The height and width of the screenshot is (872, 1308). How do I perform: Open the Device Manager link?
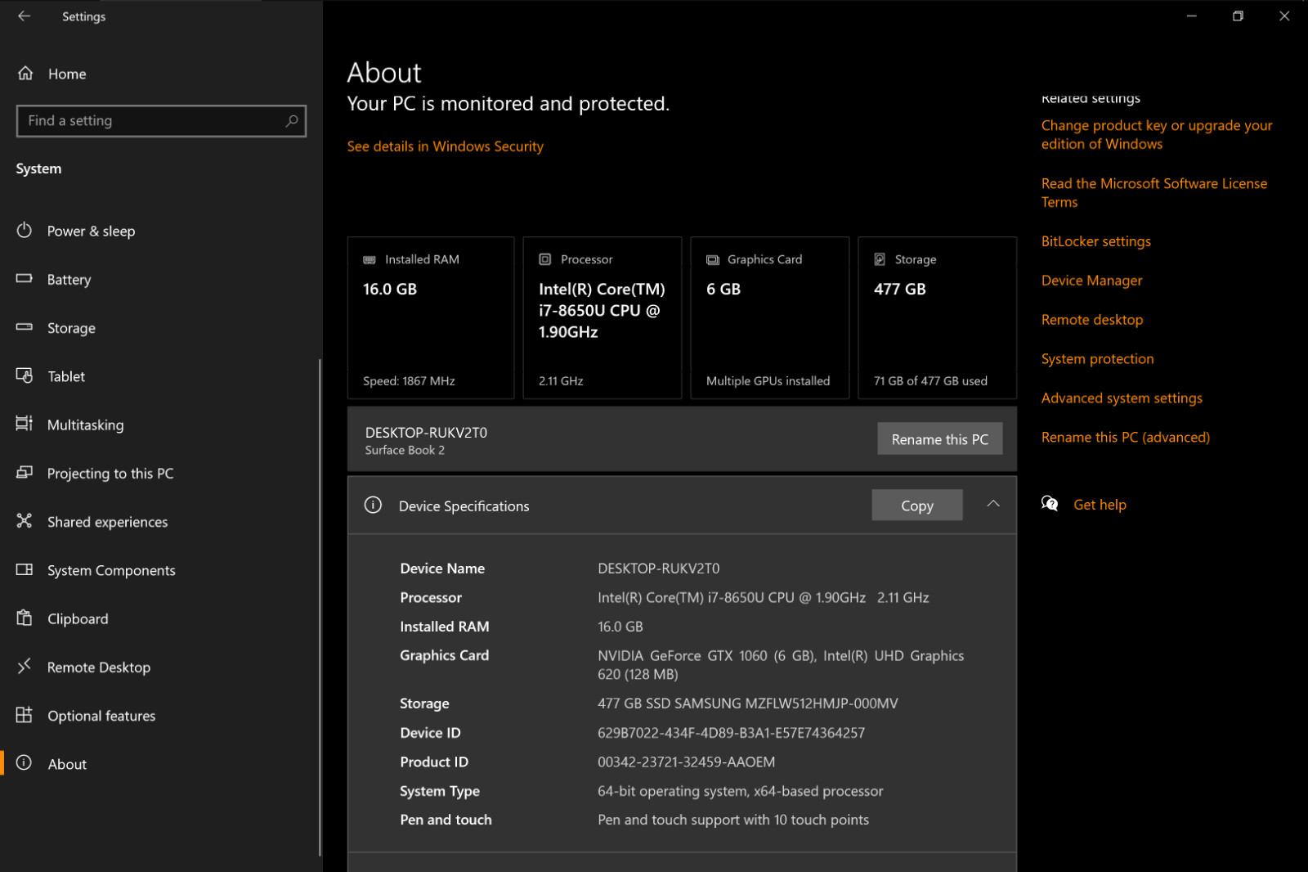click(x=1091, y=281)
